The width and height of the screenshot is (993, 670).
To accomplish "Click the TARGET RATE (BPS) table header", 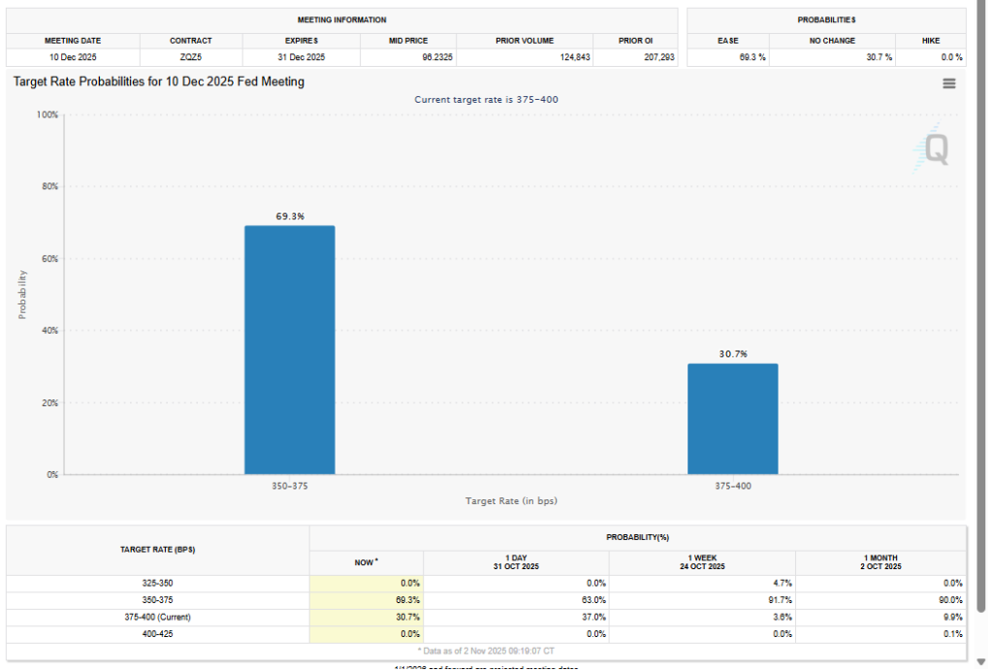I will pyautogui.click(x=158, y=550).
